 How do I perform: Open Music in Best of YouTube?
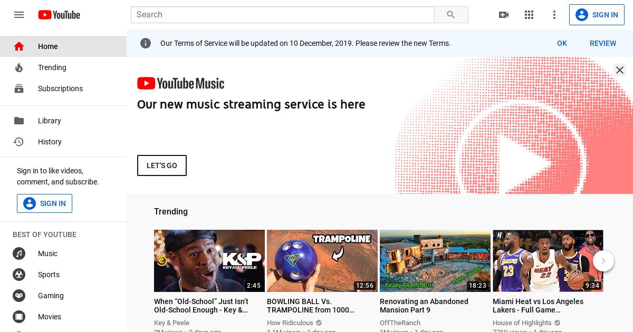coord(63,253)
